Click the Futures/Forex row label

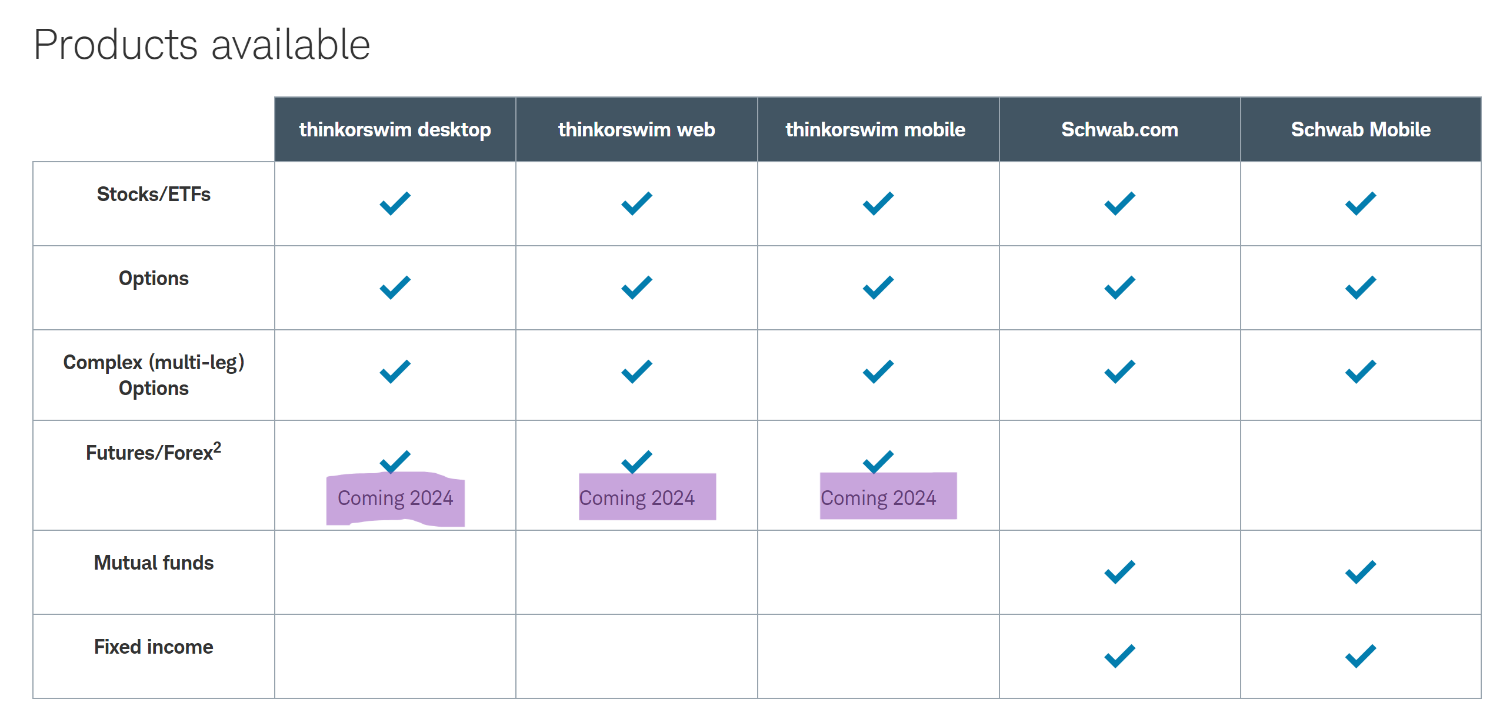click(154, 451)
